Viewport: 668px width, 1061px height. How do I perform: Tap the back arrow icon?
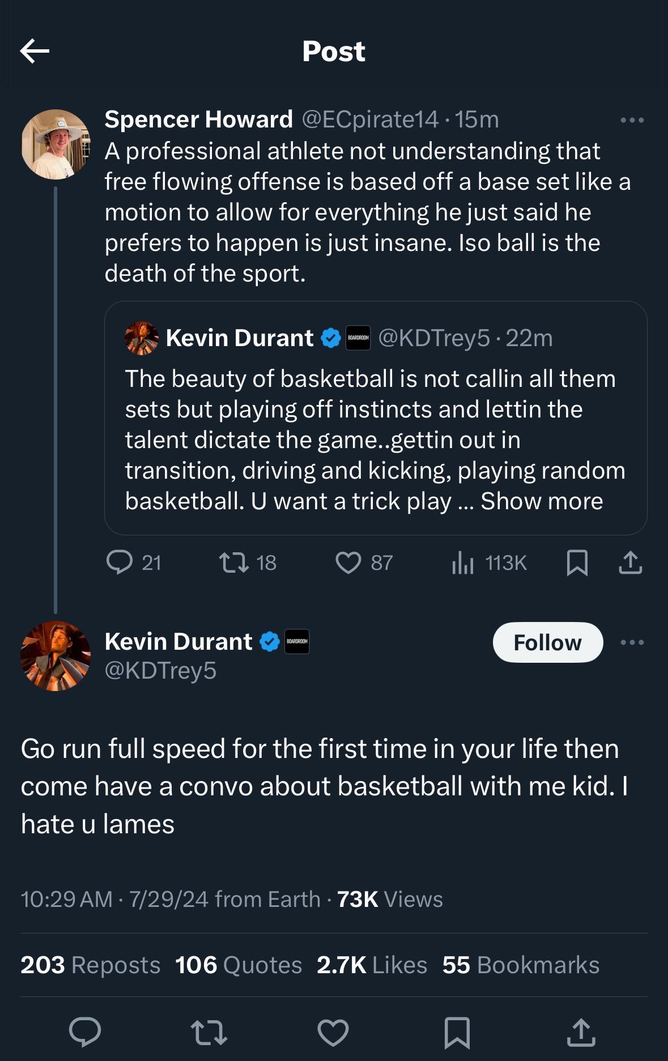pyautogui.click(x=35, y=51)
